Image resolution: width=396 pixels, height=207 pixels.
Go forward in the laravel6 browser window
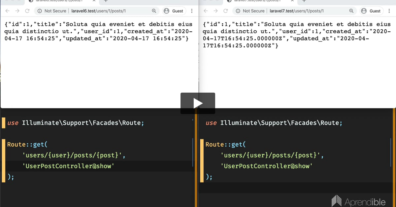point(17,11)
